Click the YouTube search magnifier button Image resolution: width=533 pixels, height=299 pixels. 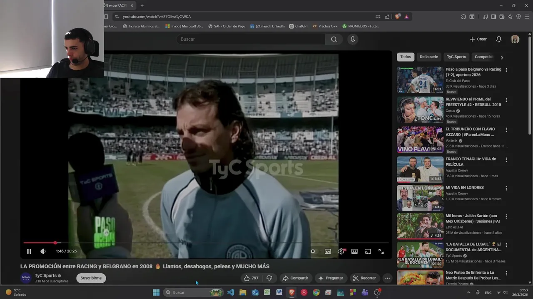tap(334, 39)
